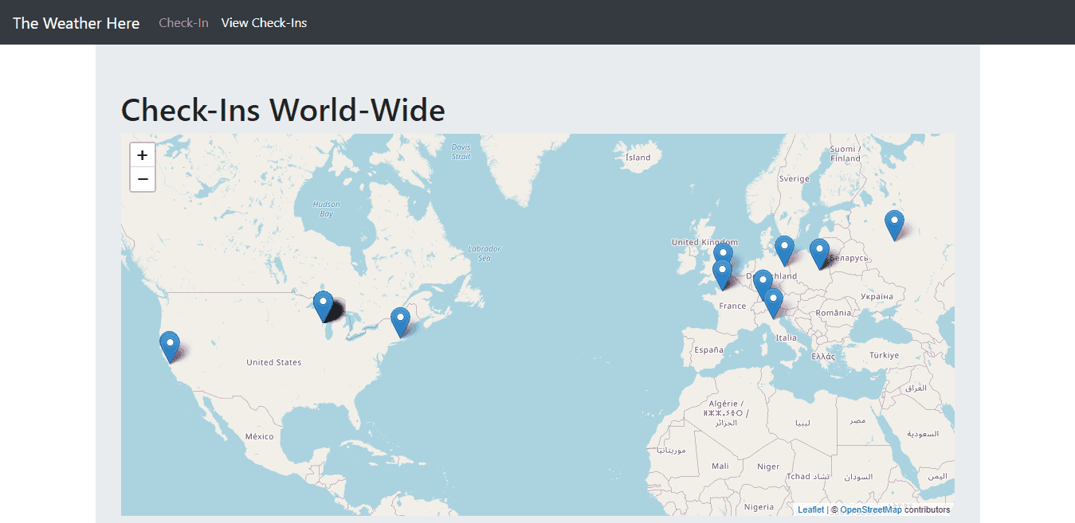
Task: Click the marker in Russia
Action: 894,224
